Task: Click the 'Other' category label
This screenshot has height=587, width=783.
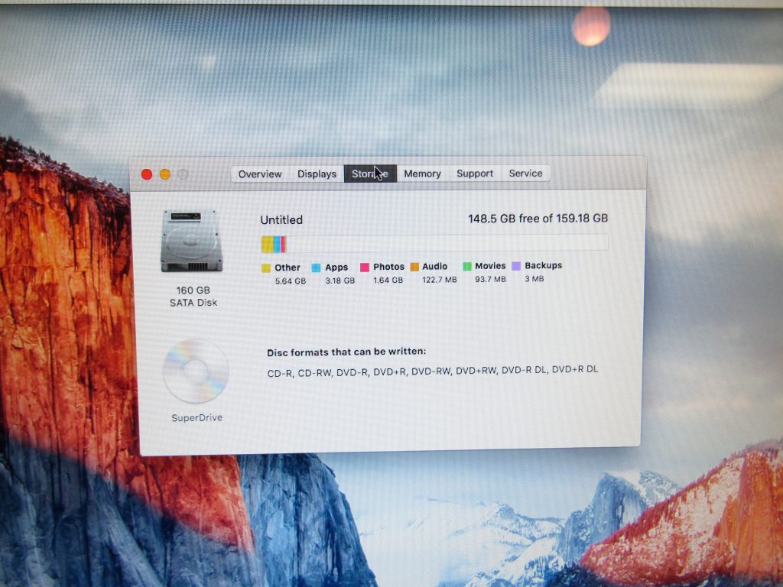Action: [288, 268]
